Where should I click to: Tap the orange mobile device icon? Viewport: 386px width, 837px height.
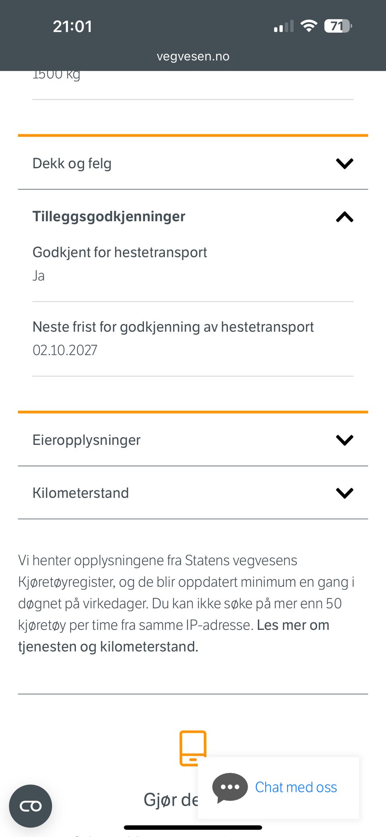pos(193,748)
